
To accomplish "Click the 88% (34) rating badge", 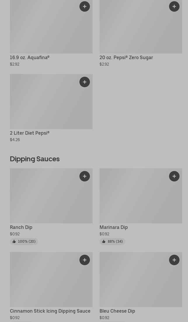I will coord(112,241).
